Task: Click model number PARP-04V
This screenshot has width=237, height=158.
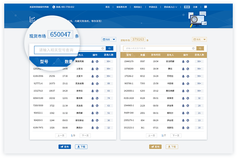Action: (x=129, y=113)
